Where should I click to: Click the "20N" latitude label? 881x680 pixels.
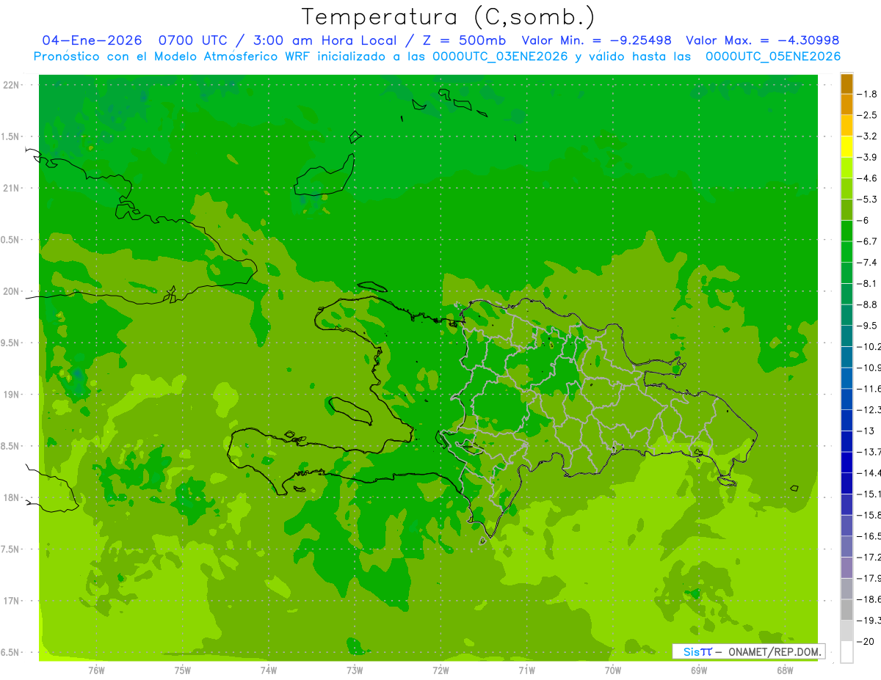click(x=11, y=291)
